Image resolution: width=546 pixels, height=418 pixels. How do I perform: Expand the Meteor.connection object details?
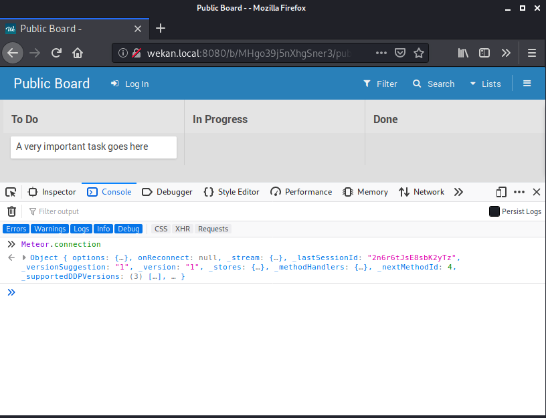pos(24,257)
